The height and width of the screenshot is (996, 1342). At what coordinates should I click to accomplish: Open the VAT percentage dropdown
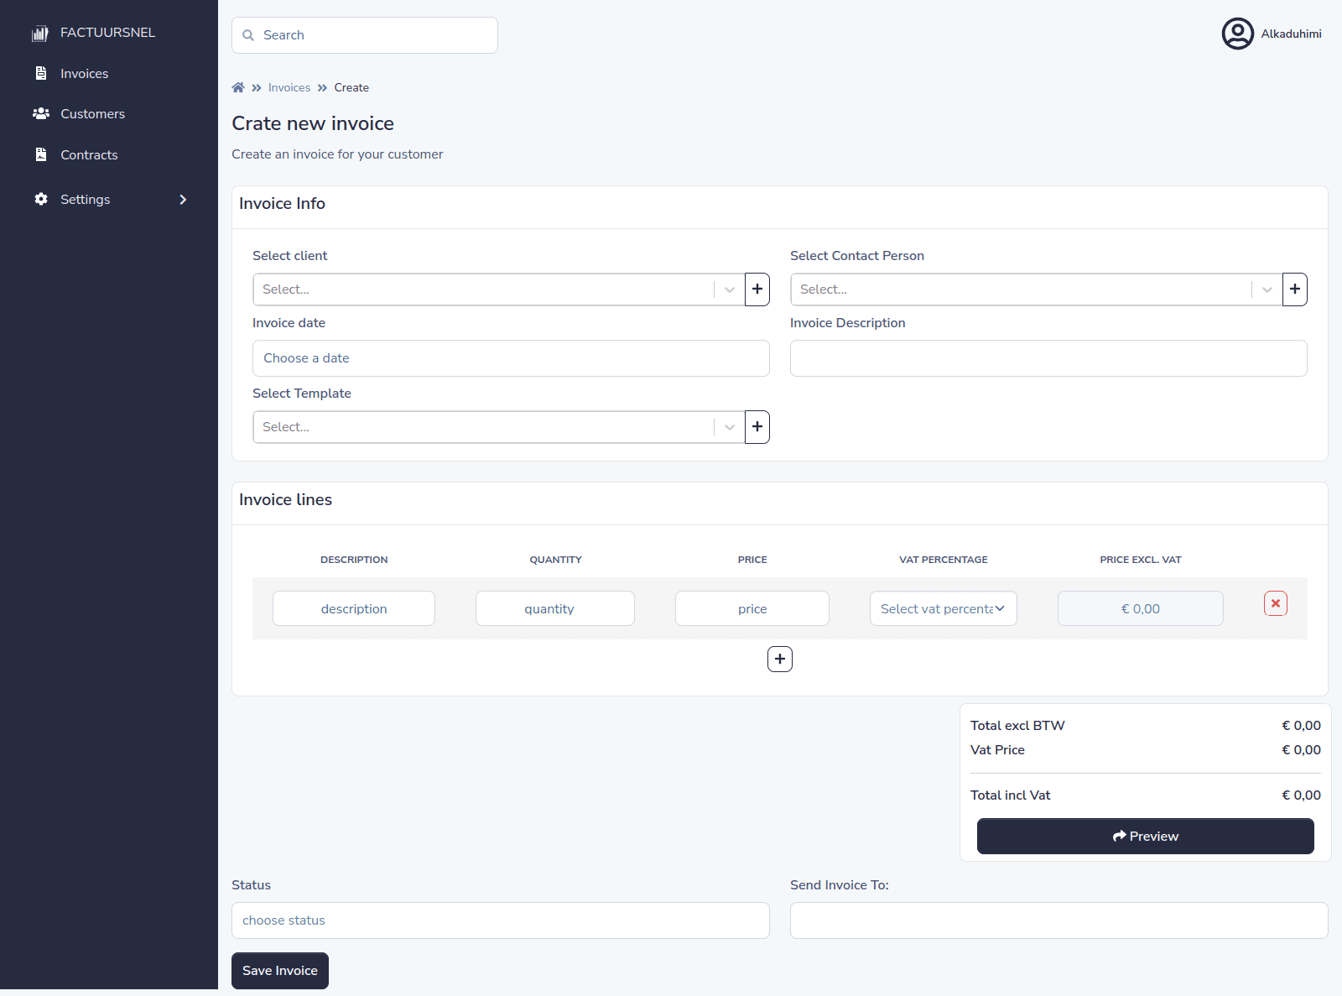click(943, 609)
